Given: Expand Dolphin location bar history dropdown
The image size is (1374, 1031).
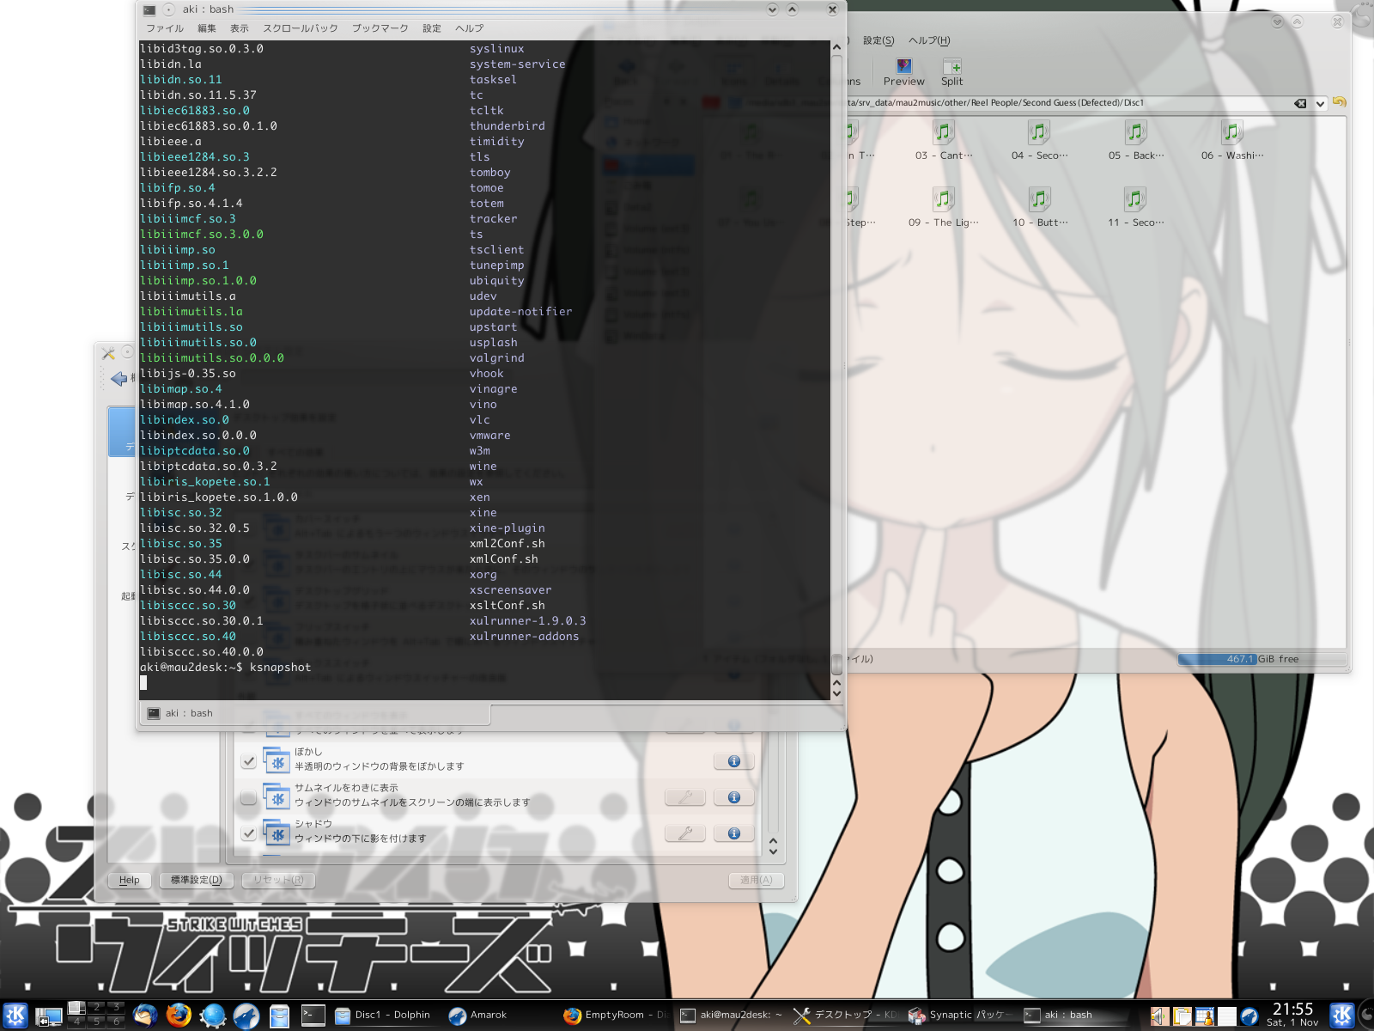Looking at the screenshot, I should [1320, 103].
